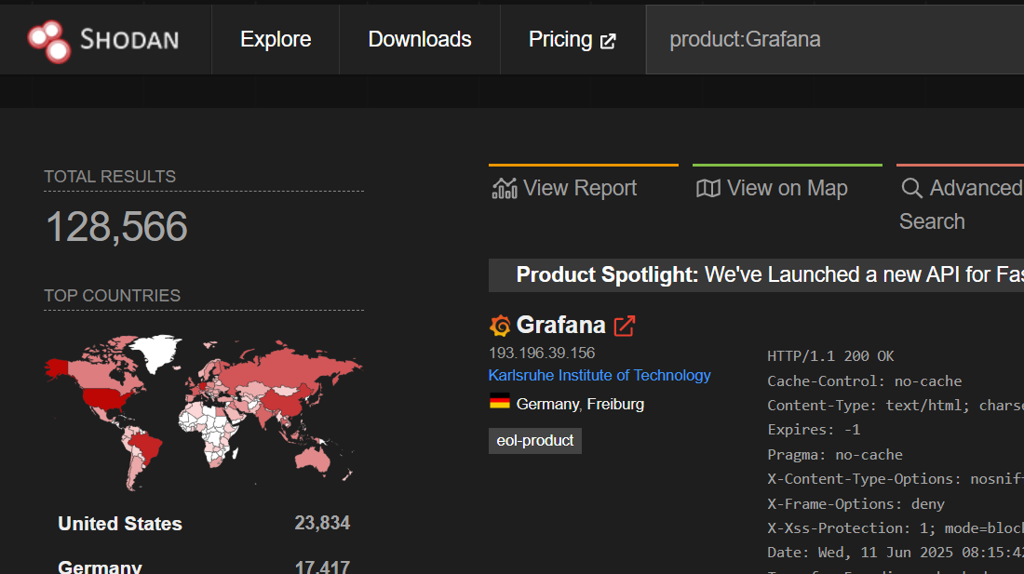Open the Product Spotlight announcement banner

coord(756,274)
